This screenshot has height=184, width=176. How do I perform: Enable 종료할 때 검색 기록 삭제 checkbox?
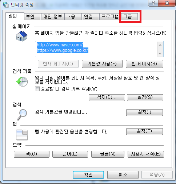coord(37,89)
